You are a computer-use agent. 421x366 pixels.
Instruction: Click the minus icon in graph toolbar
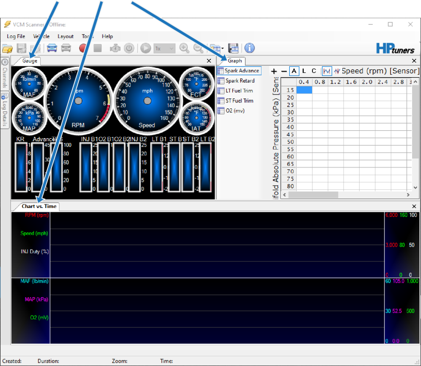284,71
